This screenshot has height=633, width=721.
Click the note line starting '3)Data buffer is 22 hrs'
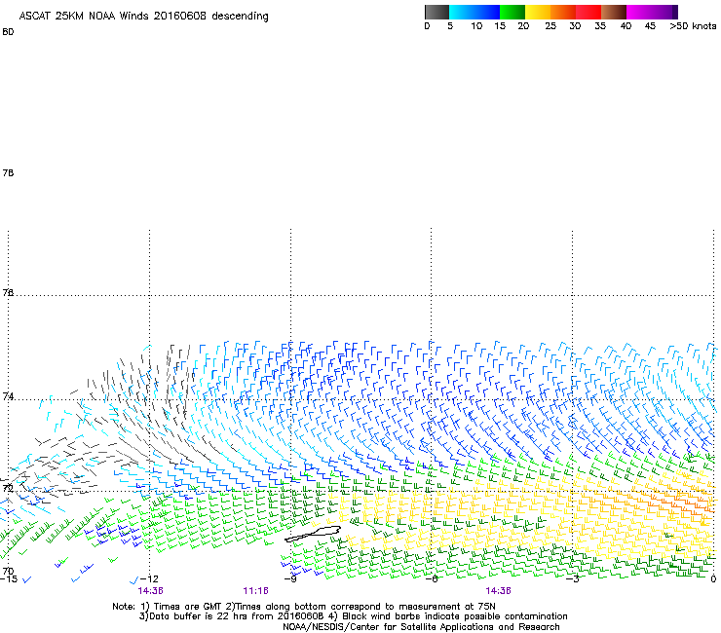[353, 616]
